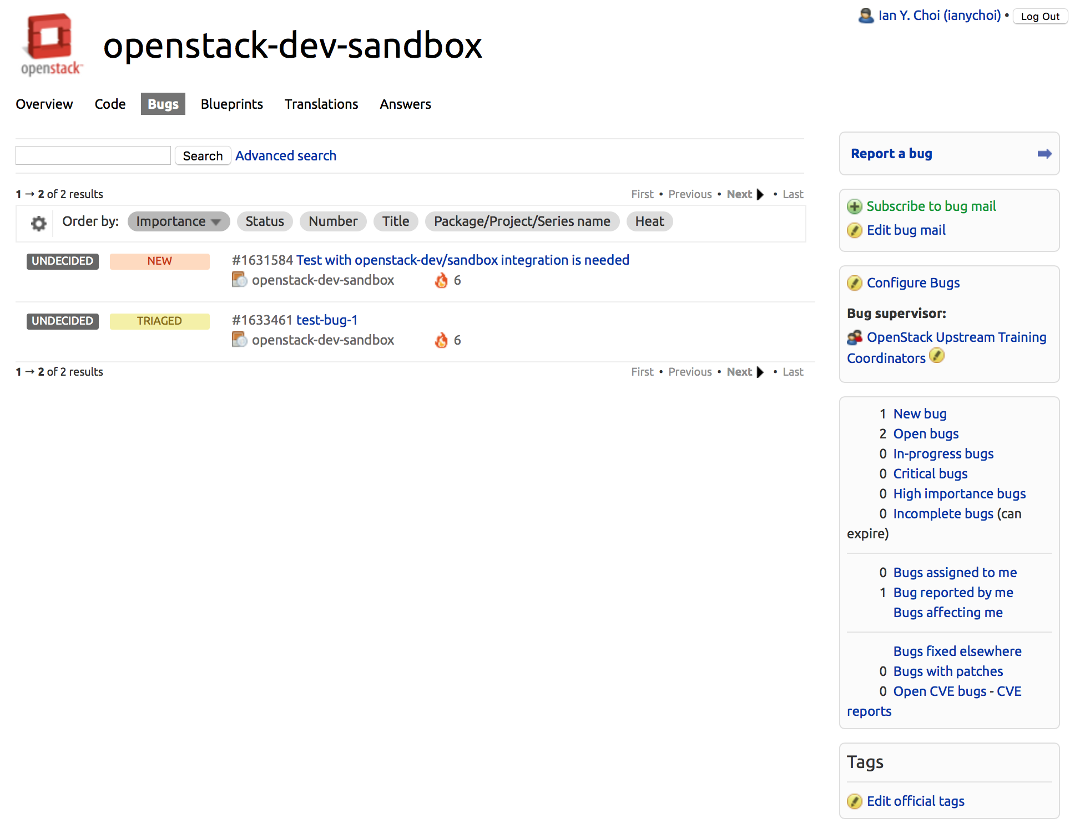Sort bug list by Status
This screenshot has width=1070, height=828.
tap(265, 221)
